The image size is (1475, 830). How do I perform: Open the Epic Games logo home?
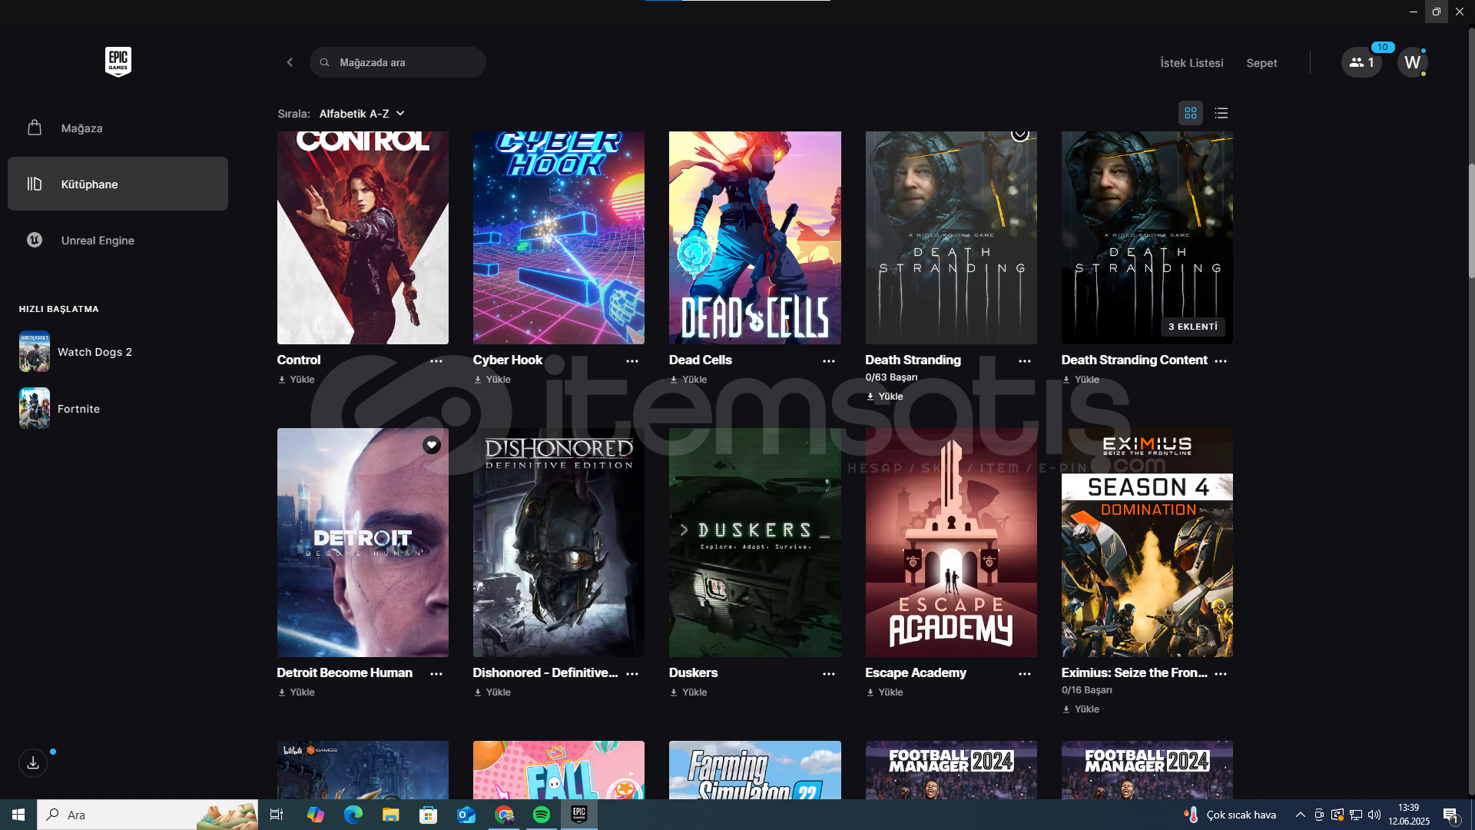[118, 61]
